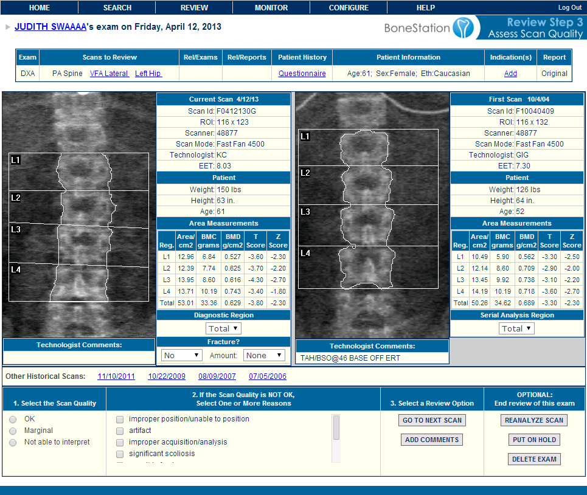Screen dimensions: 587x495
Task: Click the current PA spine scan image
Action: pos(79,214)
